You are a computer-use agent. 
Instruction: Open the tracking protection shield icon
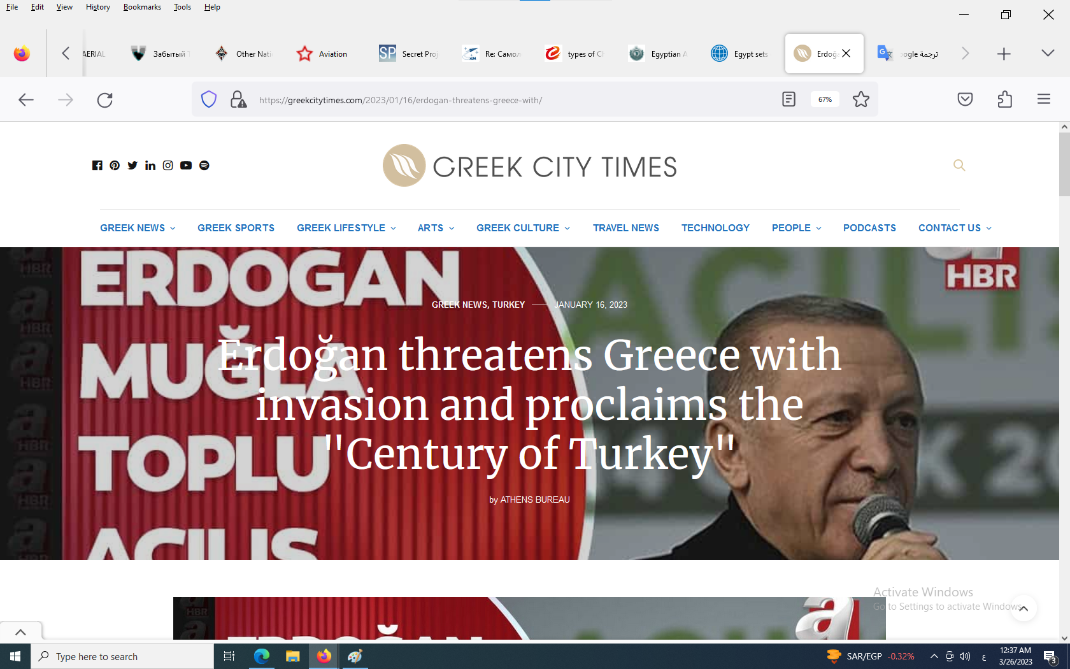pyautogui.click(x=209, y=99)
